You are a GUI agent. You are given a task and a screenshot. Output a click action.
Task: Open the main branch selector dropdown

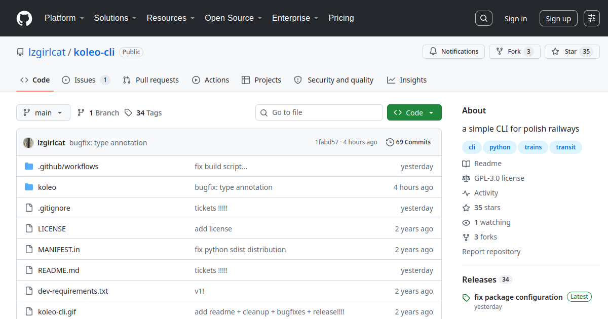coord(43,112)
